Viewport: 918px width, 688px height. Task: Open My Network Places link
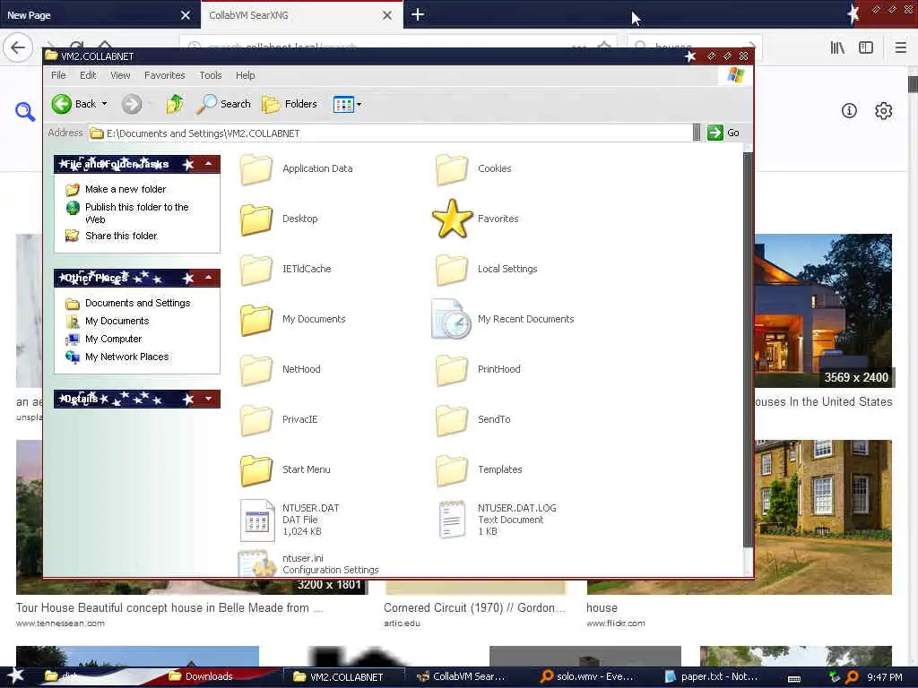pos(127,357)
